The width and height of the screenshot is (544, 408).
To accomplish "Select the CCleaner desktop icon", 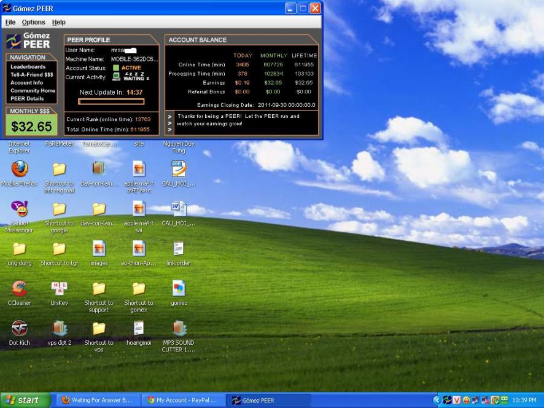I will tap(20, 289).
